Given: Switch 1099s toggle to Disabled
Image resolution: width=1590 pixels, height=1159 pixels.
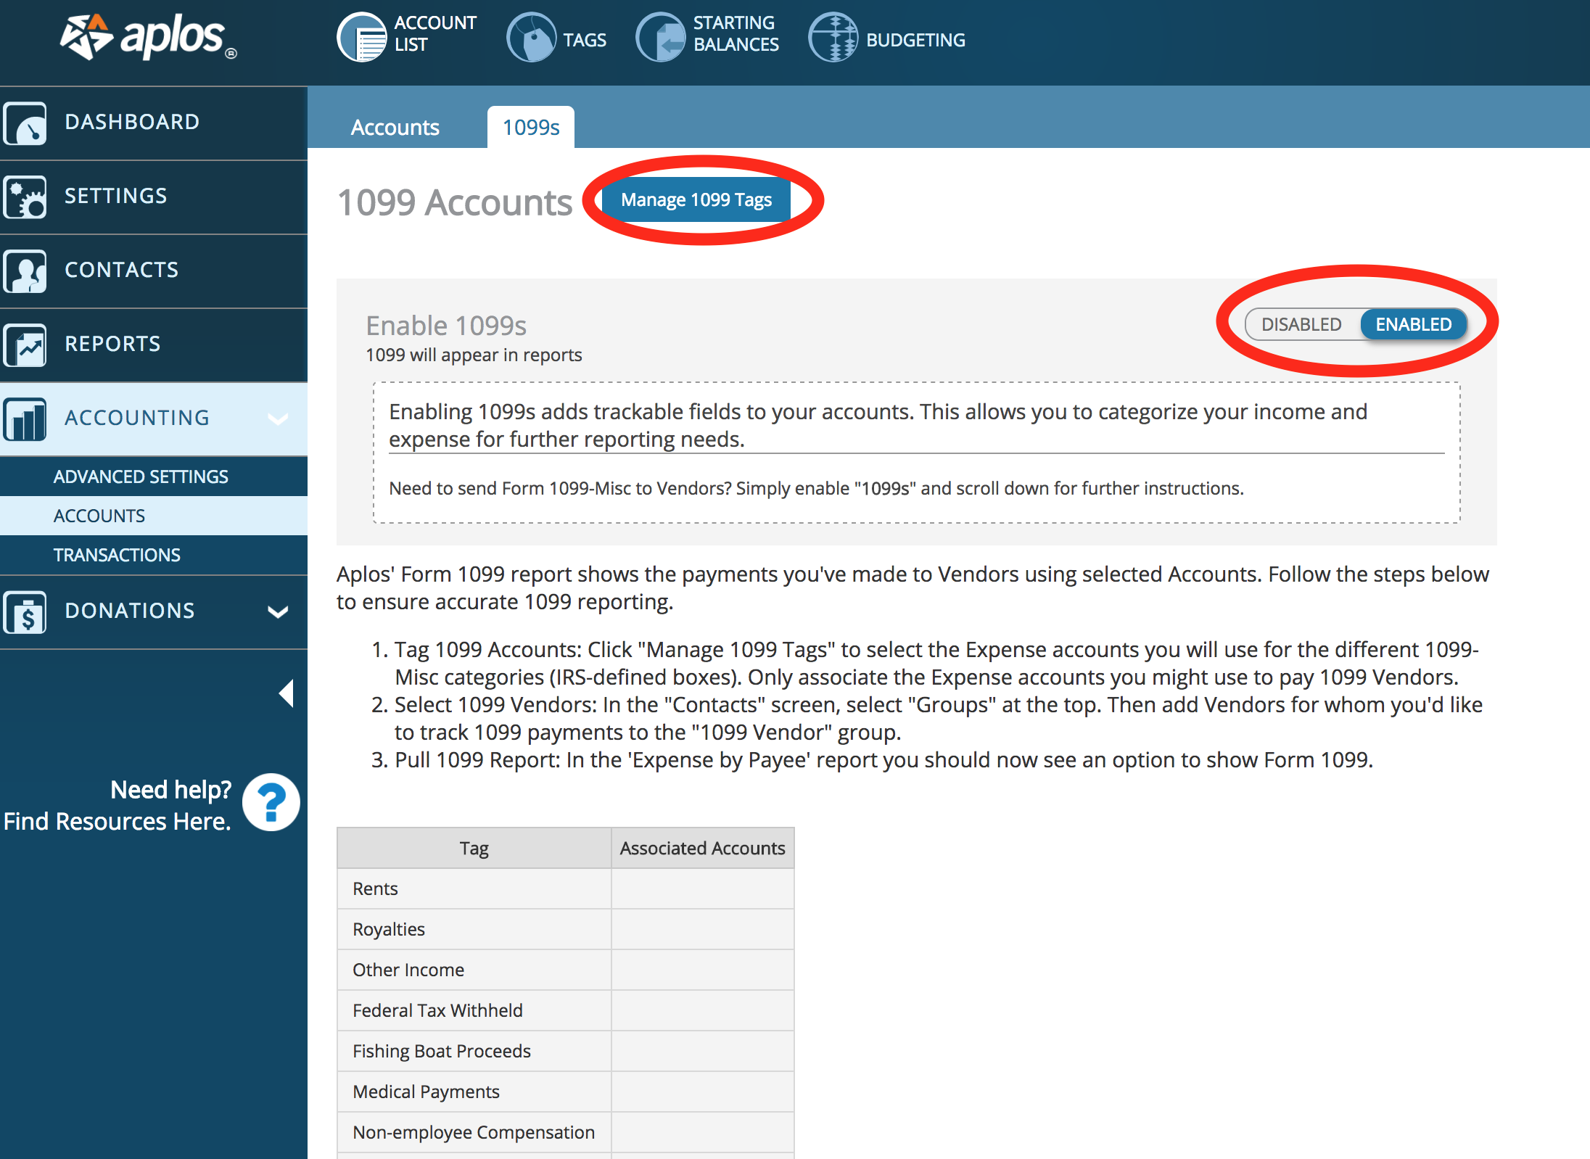Looking at the screenshot, I should pos(1301,324).
